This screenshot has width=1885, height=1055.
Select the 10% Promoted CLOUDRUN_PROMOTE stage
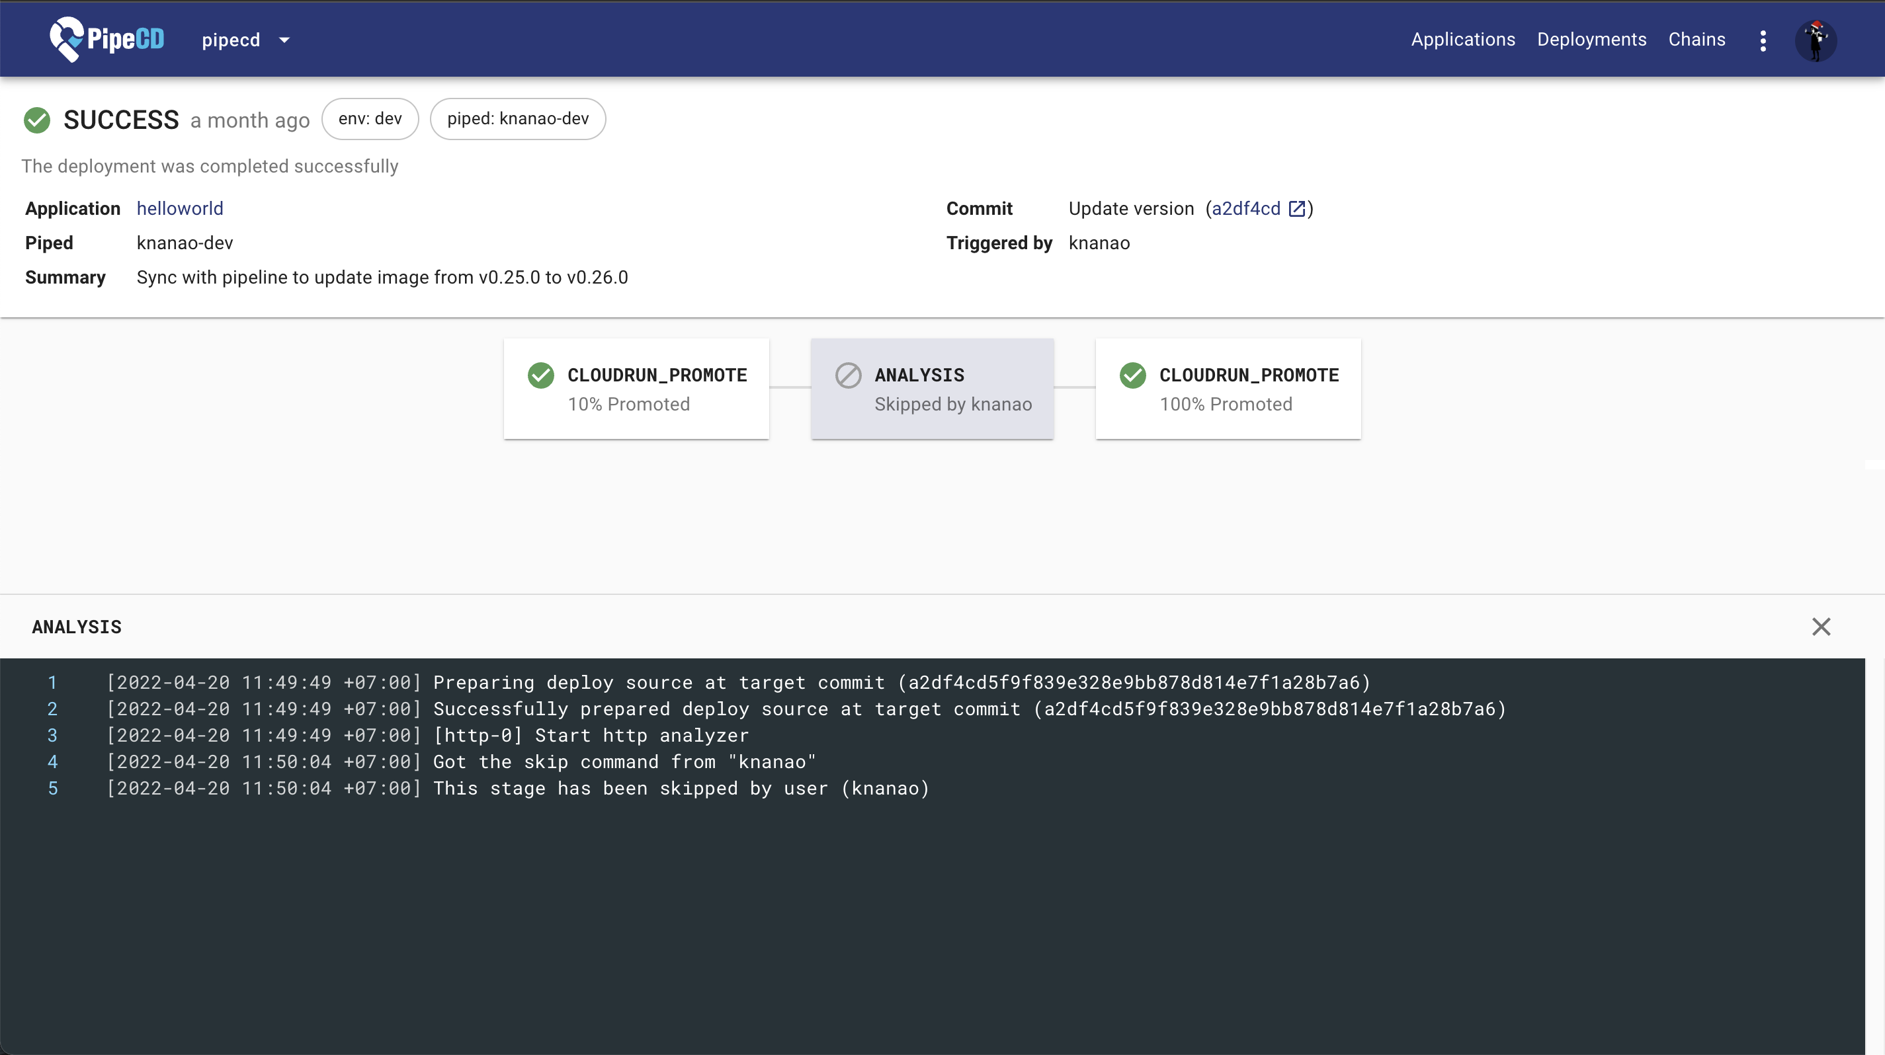coord(636,389)
